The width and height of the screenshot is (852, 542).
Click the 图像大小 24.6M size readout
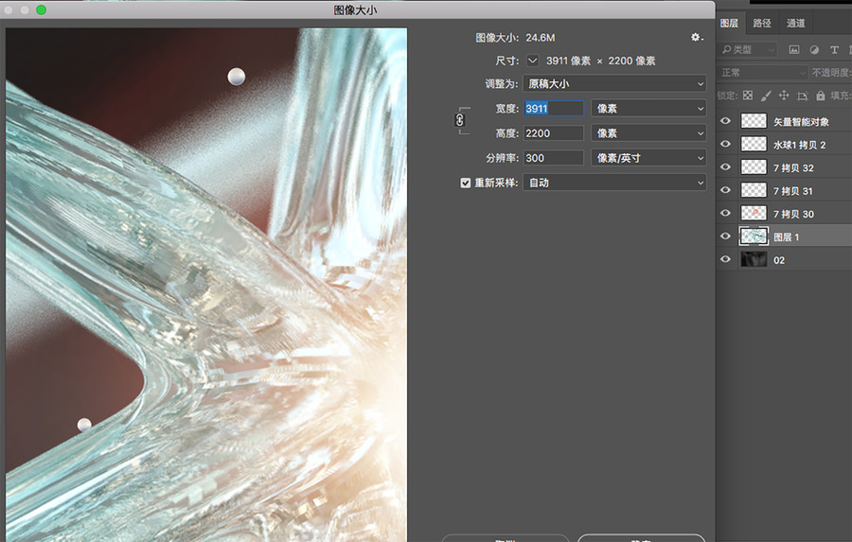pos(515,38)
